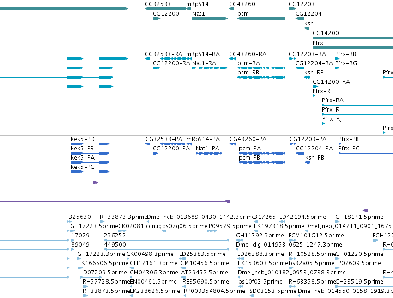Open protein kek5-PA
This screenshot has width=393, height=298.
(83, 158)
